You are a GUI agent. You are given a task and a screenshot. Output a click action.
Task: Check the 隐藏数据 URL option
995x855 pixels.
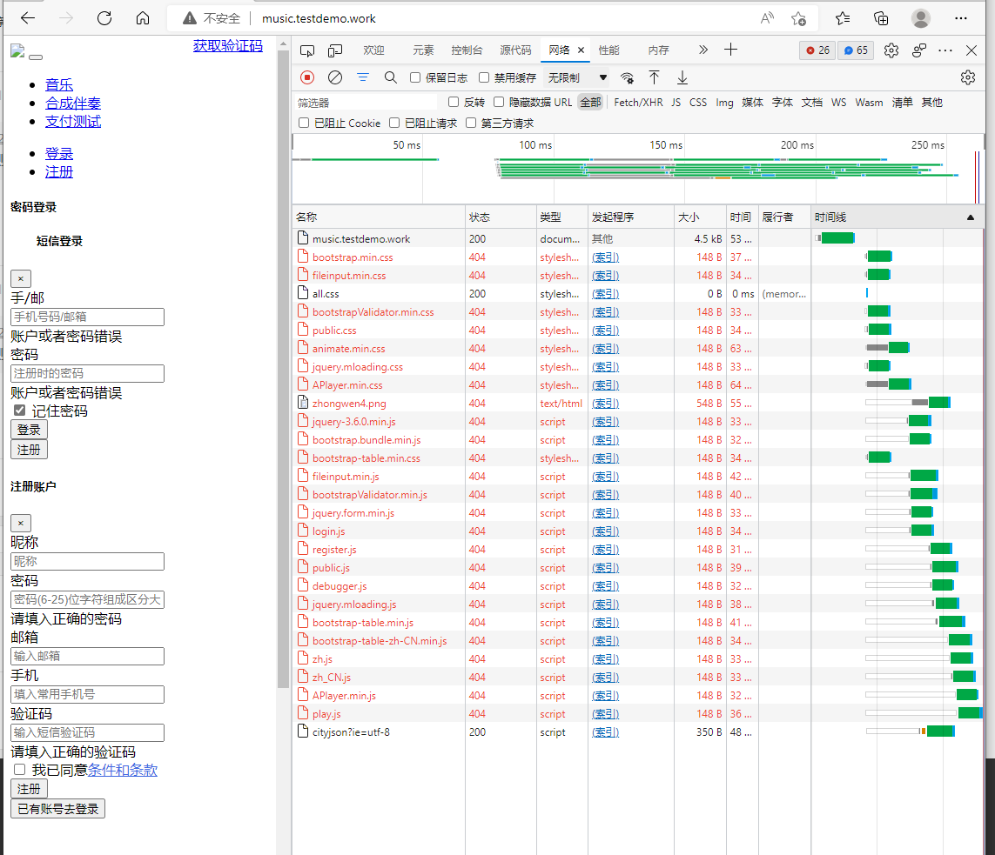[x=499, y=102]
